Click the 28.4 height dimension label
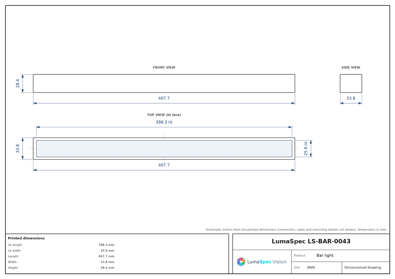 (x=17, y=83)
